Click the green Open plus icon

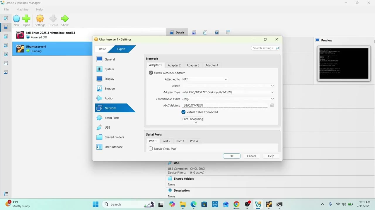26,21
